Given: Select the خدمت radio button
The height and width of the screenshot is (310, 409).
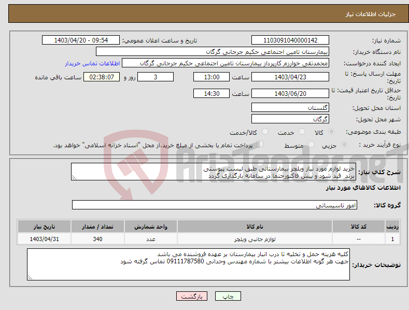Looking at the screenshot, I should pos(302,132).
